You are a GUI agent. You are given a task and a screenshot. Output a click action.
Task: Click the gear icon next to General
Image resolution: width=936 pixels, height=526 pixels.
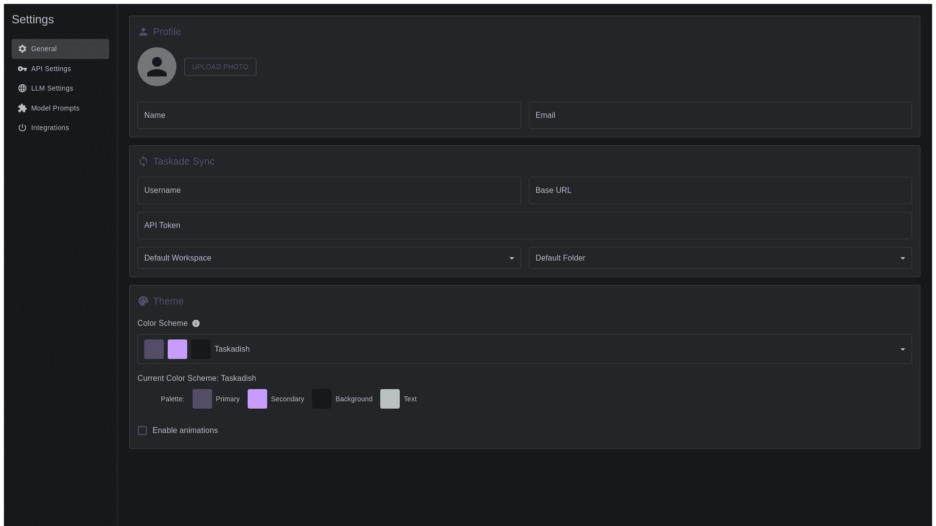[x=22, y=49]
